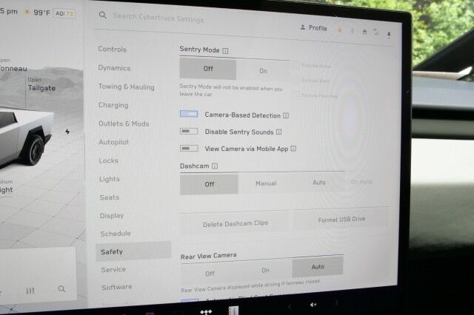This screenshot has width=474, height=315.
Task: Open the Tidal app in the dock
Action: [206, 312]
